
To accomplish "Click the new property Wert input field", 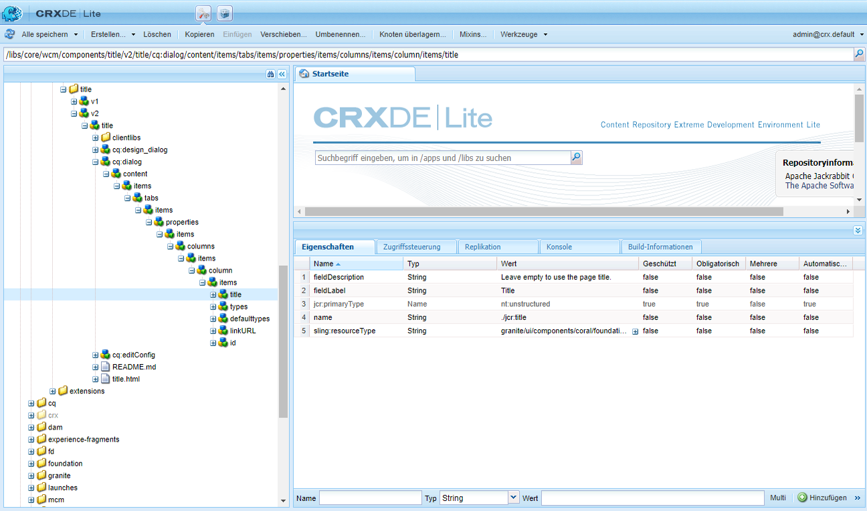I will pos(652,498).
